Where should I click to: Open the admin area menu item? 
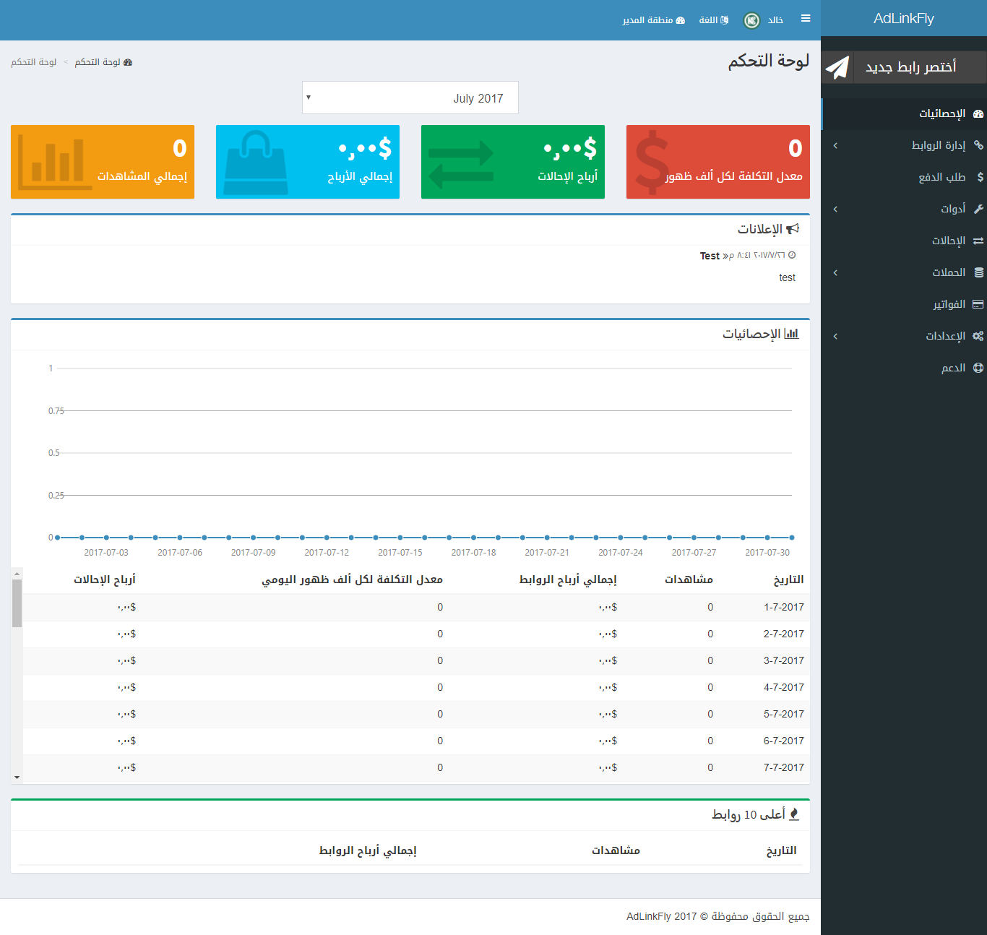653,20
